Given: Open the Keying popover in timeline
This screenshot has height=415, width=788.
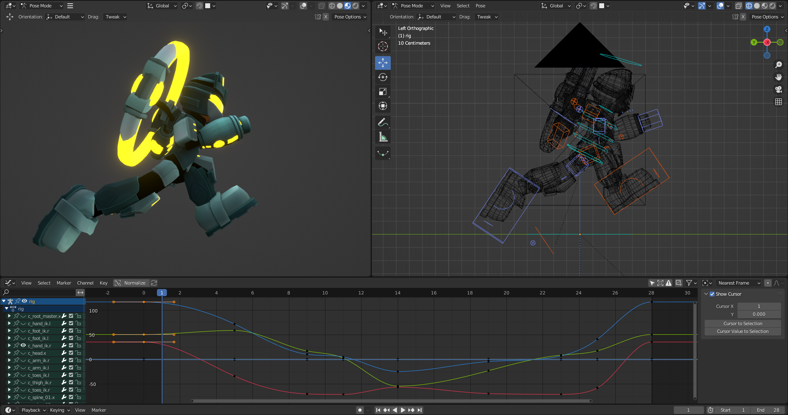Looking at the screenshot, I should (60, 410).
